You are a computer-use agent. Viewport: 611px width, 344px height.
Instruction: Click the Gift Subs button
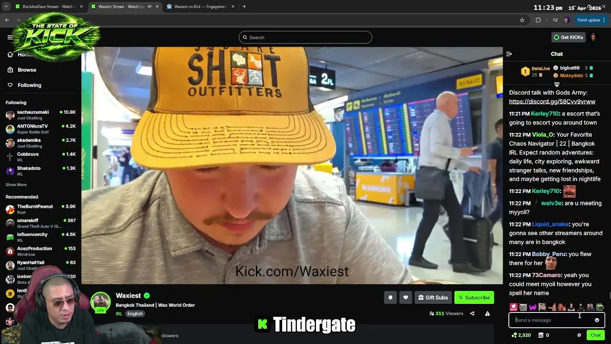click(433, 298)
